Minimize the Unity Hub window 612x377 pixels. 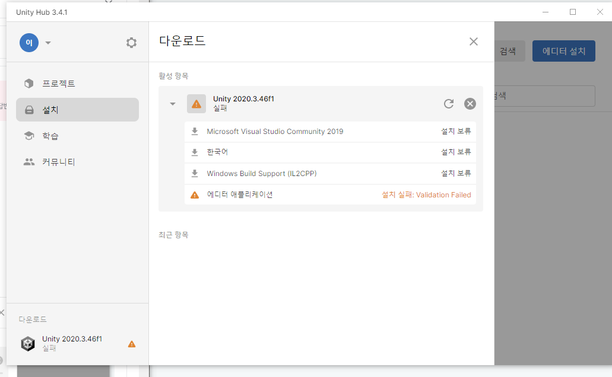click(546, 12)
